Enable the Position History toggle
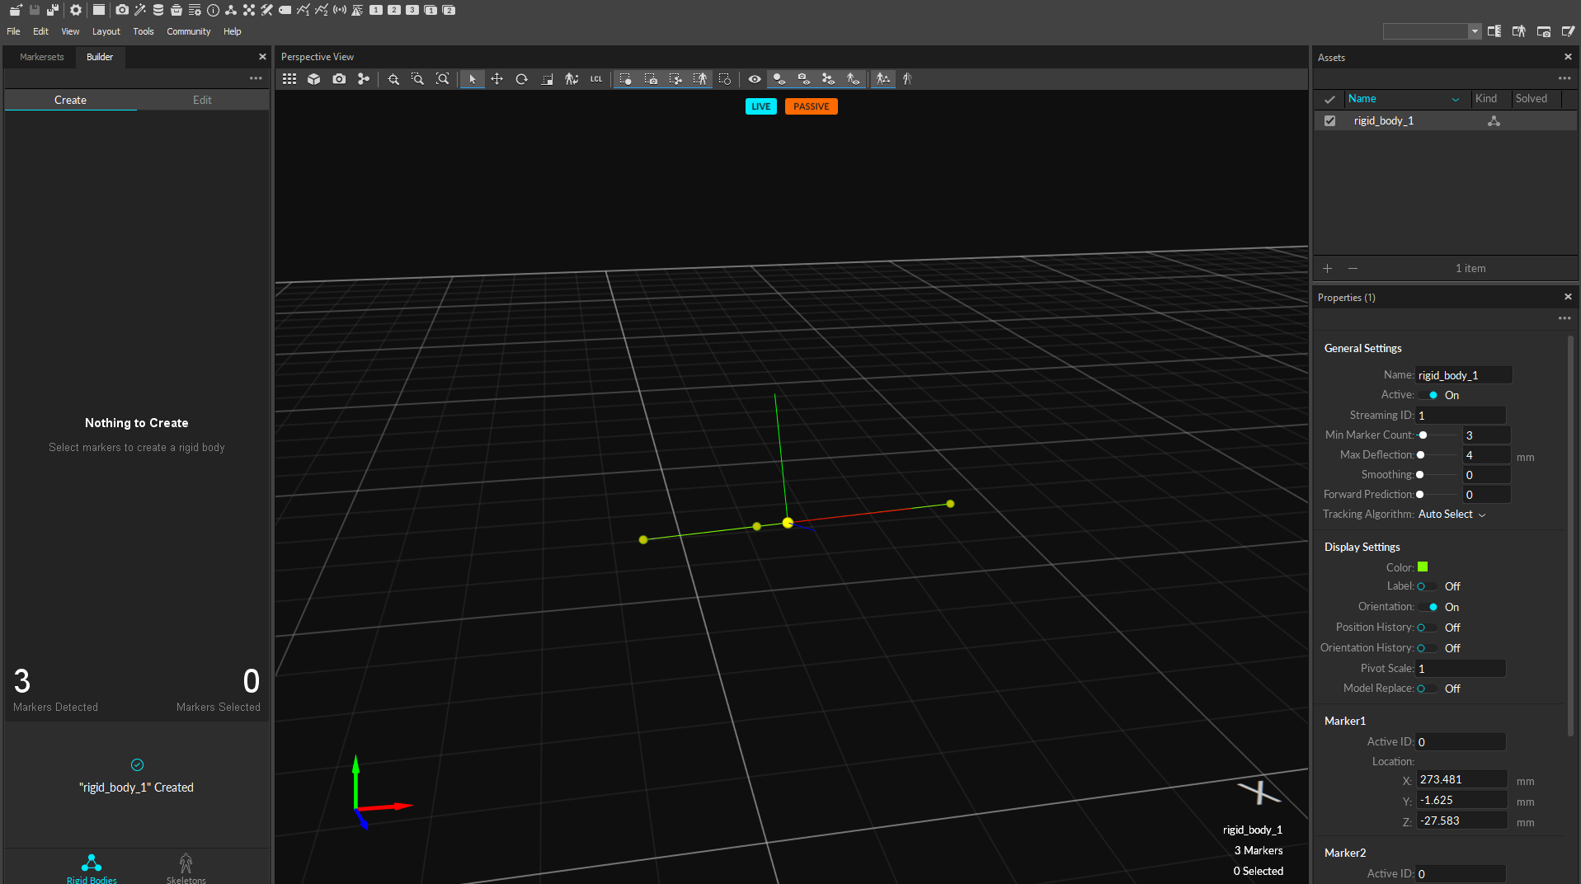Screen dimensions: 1581x884 [x=1426, y=628]
